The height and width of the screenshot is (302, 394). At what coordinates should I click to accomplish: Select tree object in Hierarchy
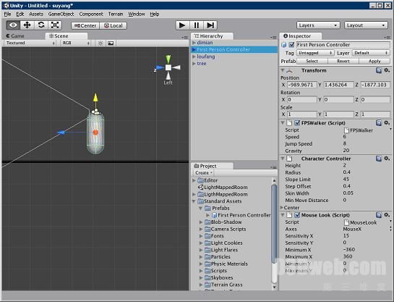pyautogui.click(x=202, y=64)
